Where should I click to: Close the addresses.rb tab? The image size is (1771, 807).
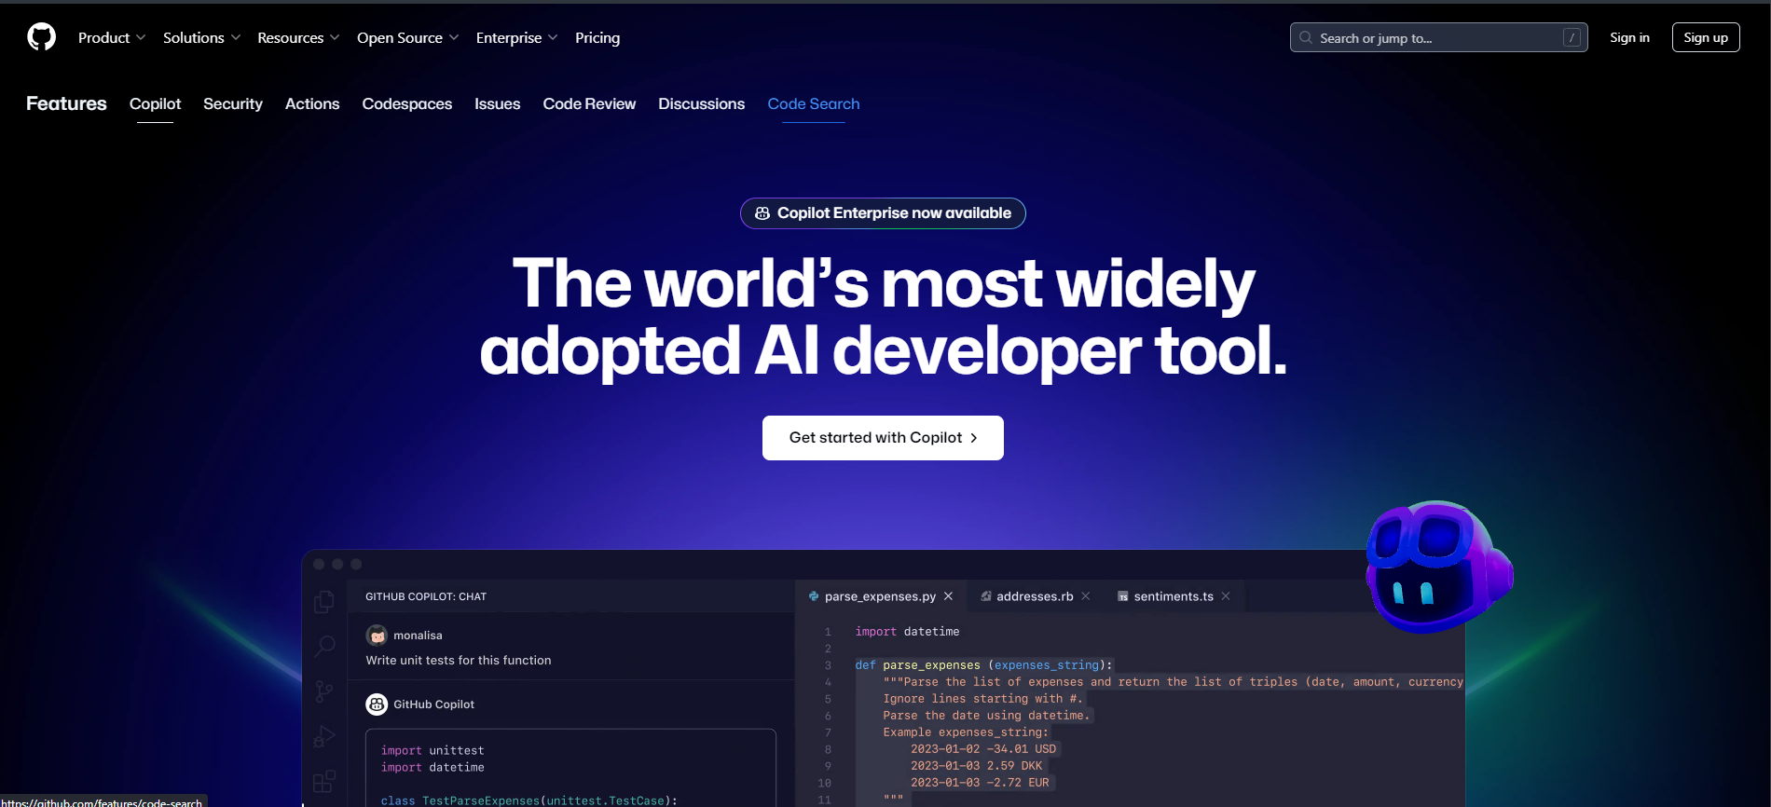pos(1086,596)
